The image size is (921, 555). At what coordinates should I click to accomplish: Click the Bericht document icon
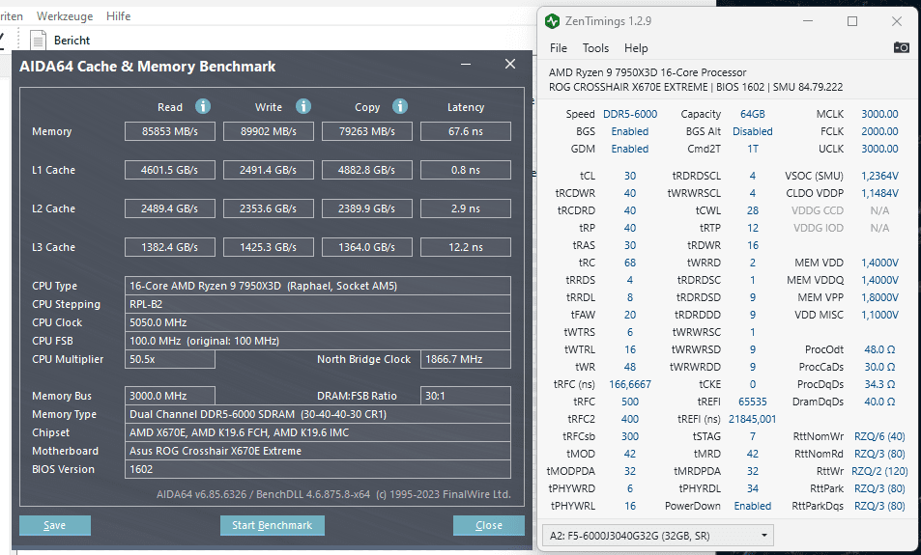(x=39, y=41)
